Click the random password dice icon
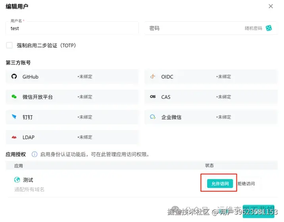The height and width of the screenshot is (222, 284). pyautogui.click(x=269, y=28)
